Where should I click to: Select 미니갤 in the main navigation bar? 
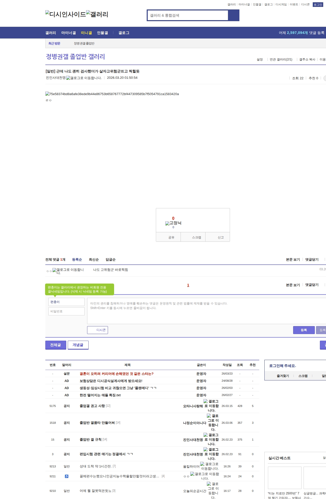point(86,33)
